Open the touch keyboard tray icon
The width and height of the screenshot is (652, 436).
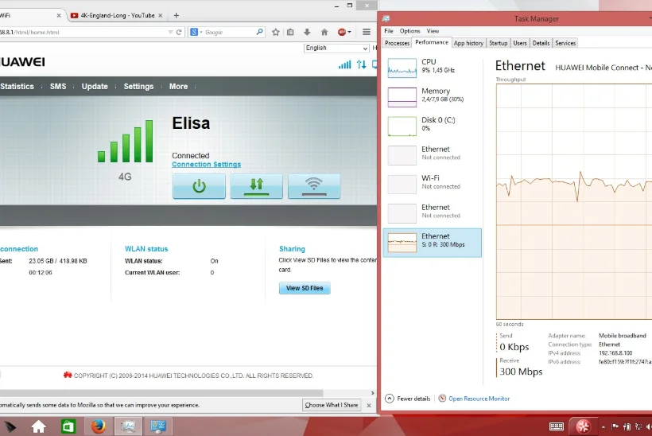coord(557,426)
